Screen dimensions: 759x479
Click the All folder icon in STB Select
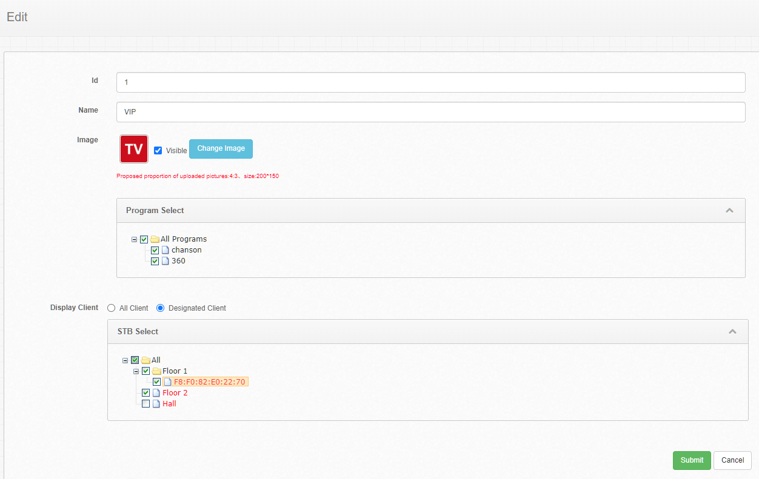pyautogui.click(x=145, y=360)
